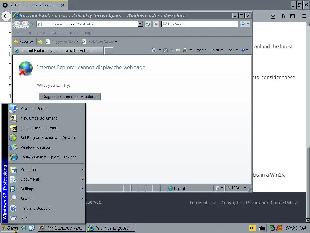
Task: Expand the address bar dropdown arrow
Action: pyautogui.click(x=140, y=24)
